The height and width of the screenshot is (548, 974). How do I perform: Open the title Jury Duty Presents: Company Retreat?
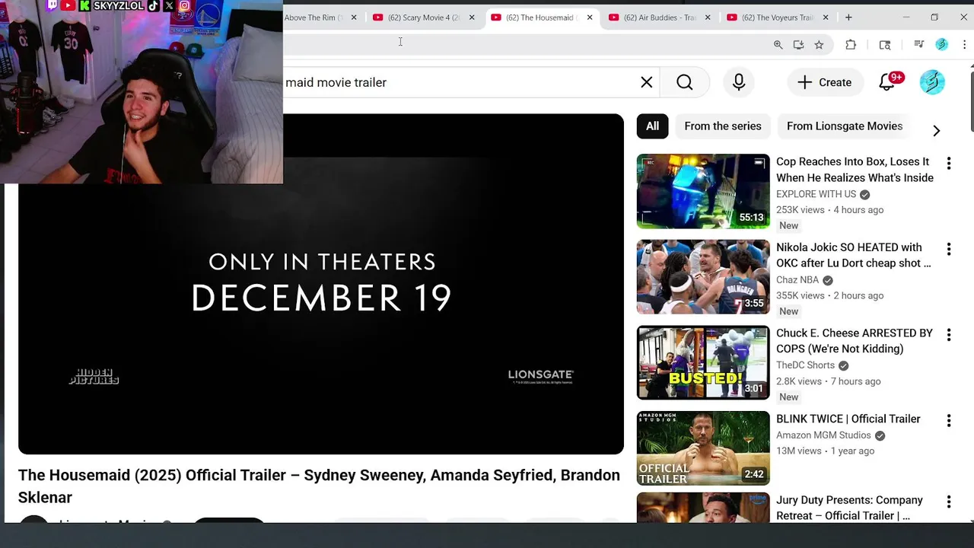(849, 508)
